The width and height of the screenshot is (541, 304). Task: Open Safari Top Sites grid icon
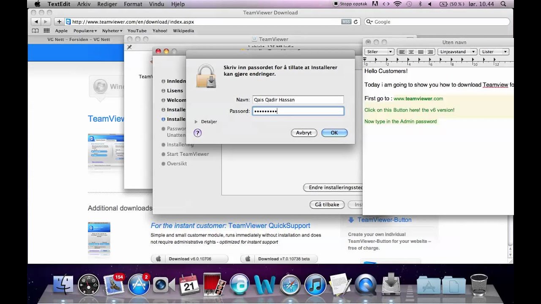pyautogui.click(x=46, y=31)
